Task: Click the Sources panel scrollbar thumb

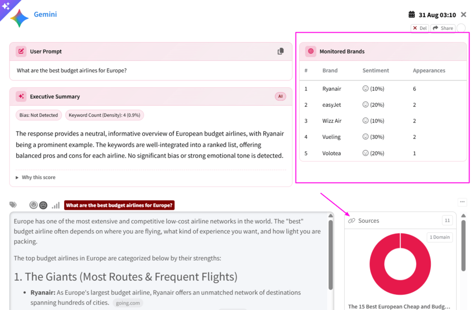Action: click(x=464, y=246)
